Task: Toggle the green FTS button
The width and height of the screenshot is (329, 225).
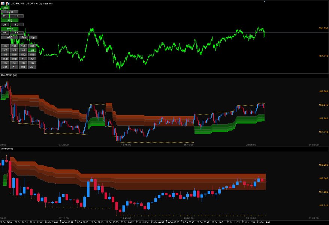Action: point(10,21)
